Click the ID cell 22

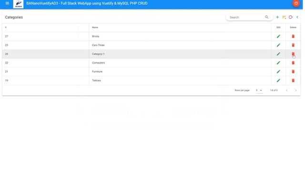coord(46,63)
